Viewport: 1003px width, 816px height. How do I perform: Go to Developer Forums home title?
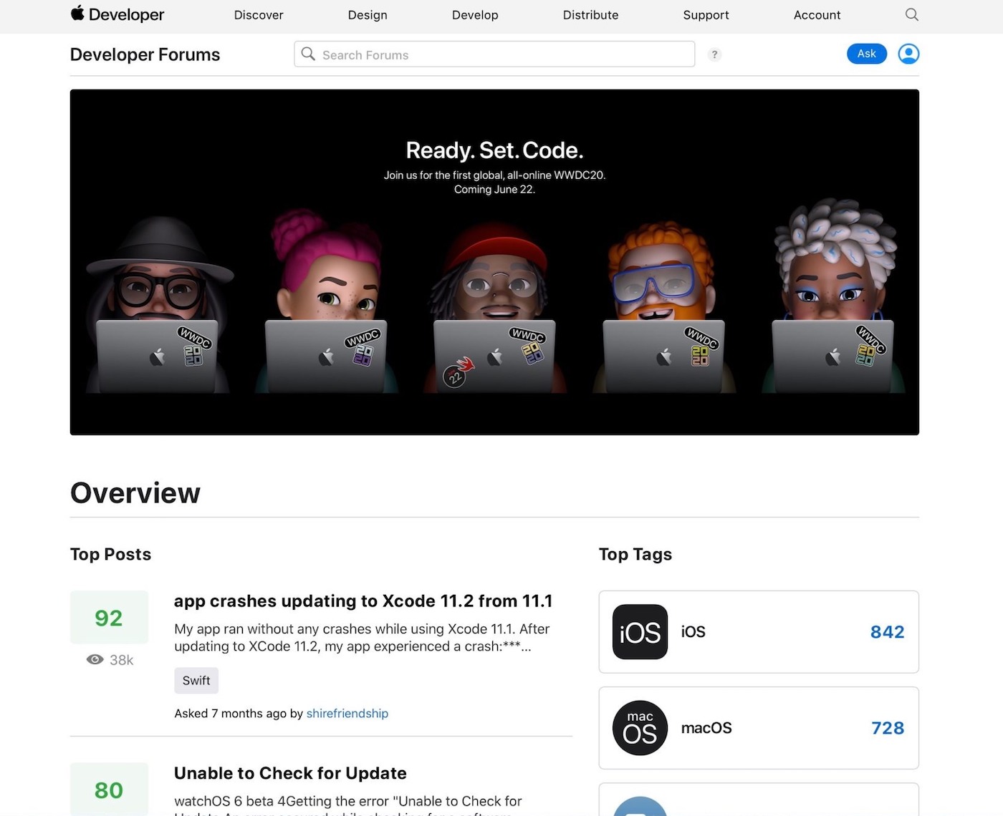pyautogui.click(x=145, y=54)
